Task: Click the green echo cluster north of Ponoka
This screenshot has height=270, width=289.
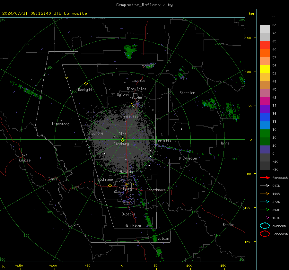Action: (130, 51)
